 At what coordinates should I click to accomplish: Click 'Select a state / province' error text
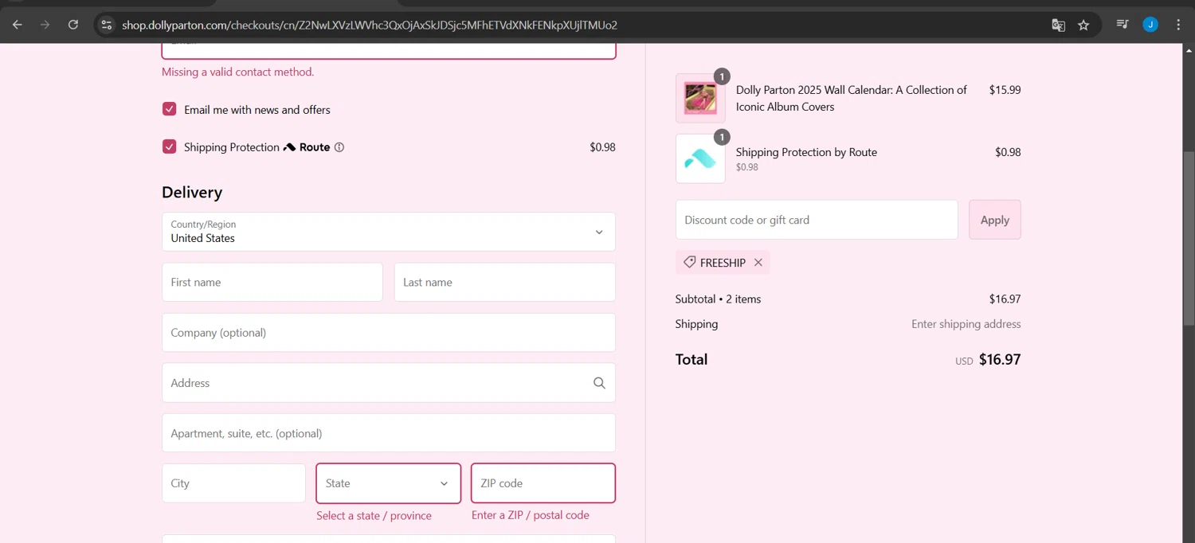coord(374,516)
